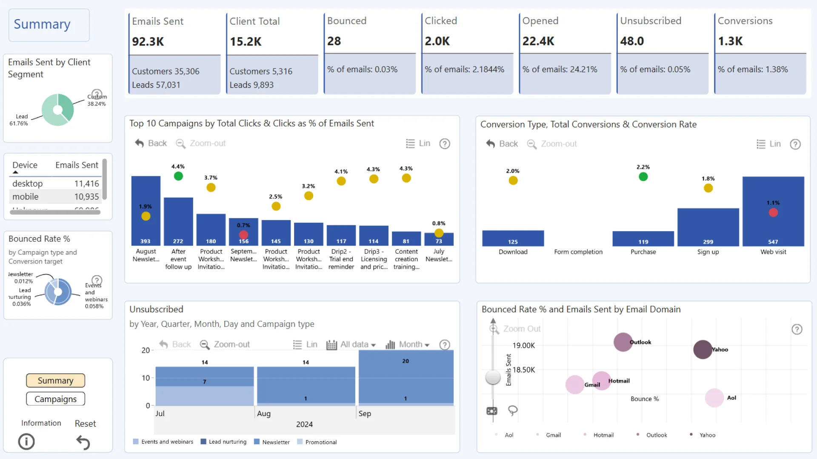
Task: Open help icon in Conversion Type chart
Action: (795, 144)
